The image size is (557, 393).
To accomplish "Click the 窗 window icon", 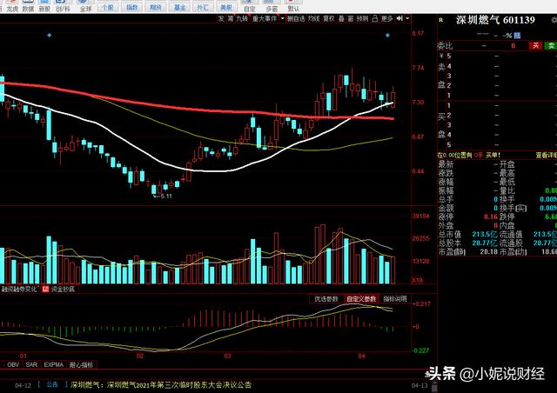I will coord(351,18).
